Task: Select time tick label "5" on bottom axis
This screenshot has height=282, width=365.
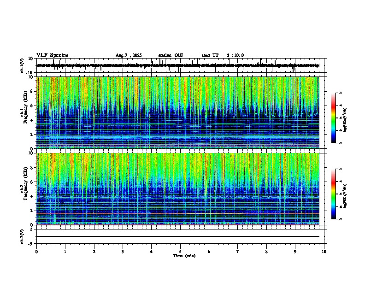Action: (180, 252)
